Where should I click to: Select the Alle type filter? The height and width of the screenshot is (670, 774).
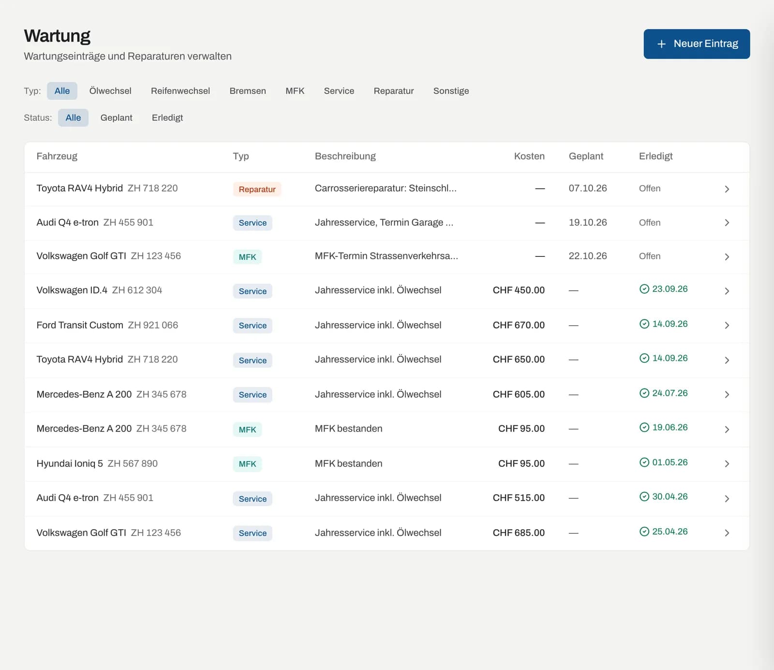[x=62, y=91]
